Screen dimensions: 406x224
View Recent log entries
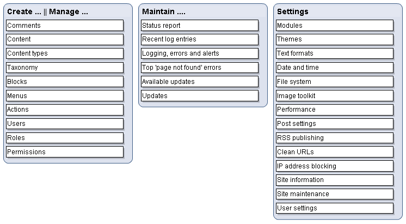[x=200, y=39]
